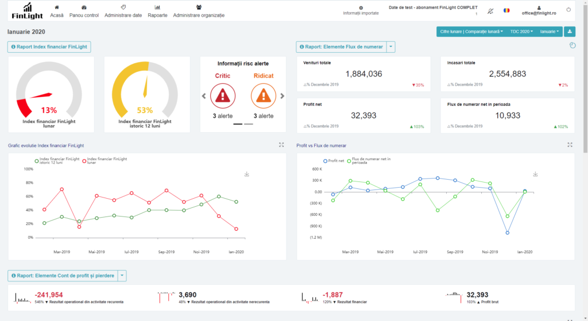Click the blue download button
Screen dimensions: 588x321
point(570,32)
